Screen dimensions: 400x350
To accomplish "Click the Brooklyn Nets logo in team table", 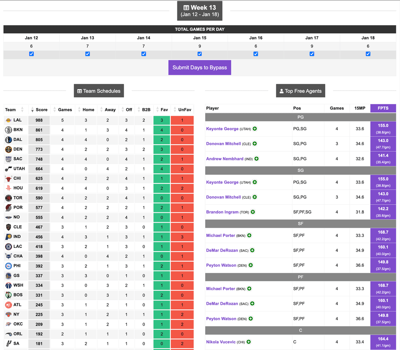I will coord(8,130).
